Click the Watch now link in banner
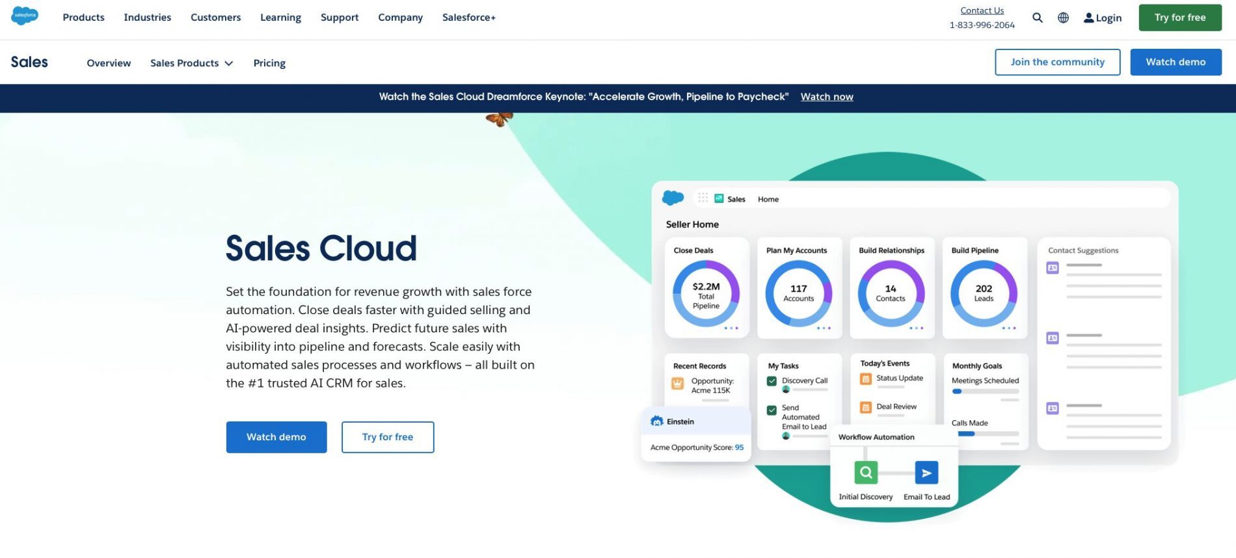Screen dimensions: 1236x558 click(x=827, y=97)
